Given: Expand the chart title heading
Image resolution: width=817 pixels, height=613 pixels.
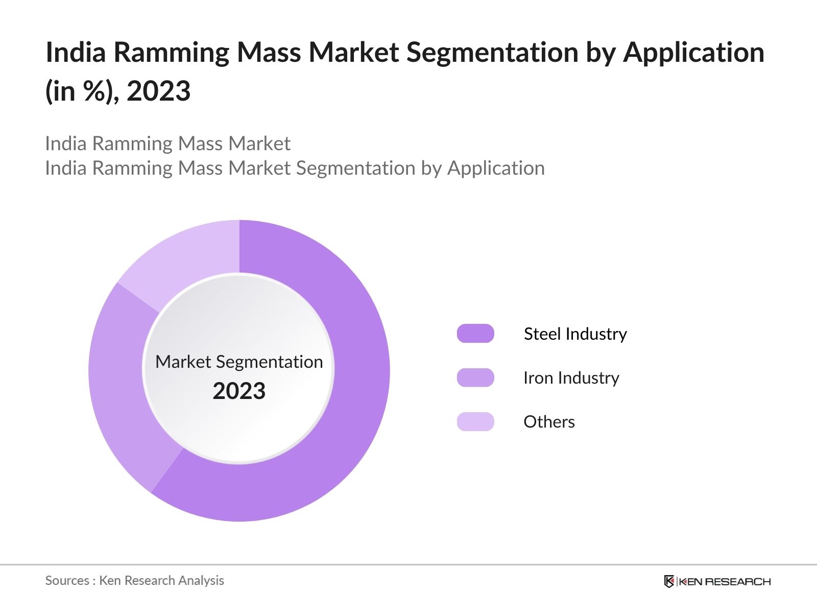Looking at the screenshot, I should tap(403, 69).
